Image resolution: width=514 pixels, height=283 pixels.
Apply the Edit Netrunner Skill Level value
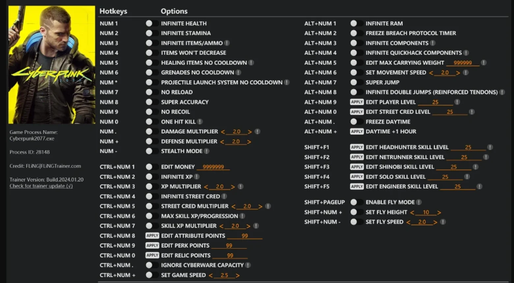coord(357,157)
